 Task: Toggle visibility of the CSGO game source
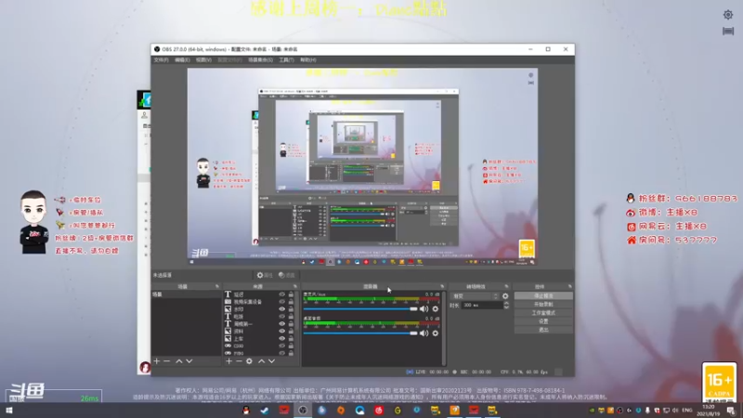point(282,346)
